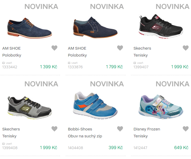Save Skechers 1399408 with heart icon
The height and width of the screenshot is (159, 191).
[54, 129]
